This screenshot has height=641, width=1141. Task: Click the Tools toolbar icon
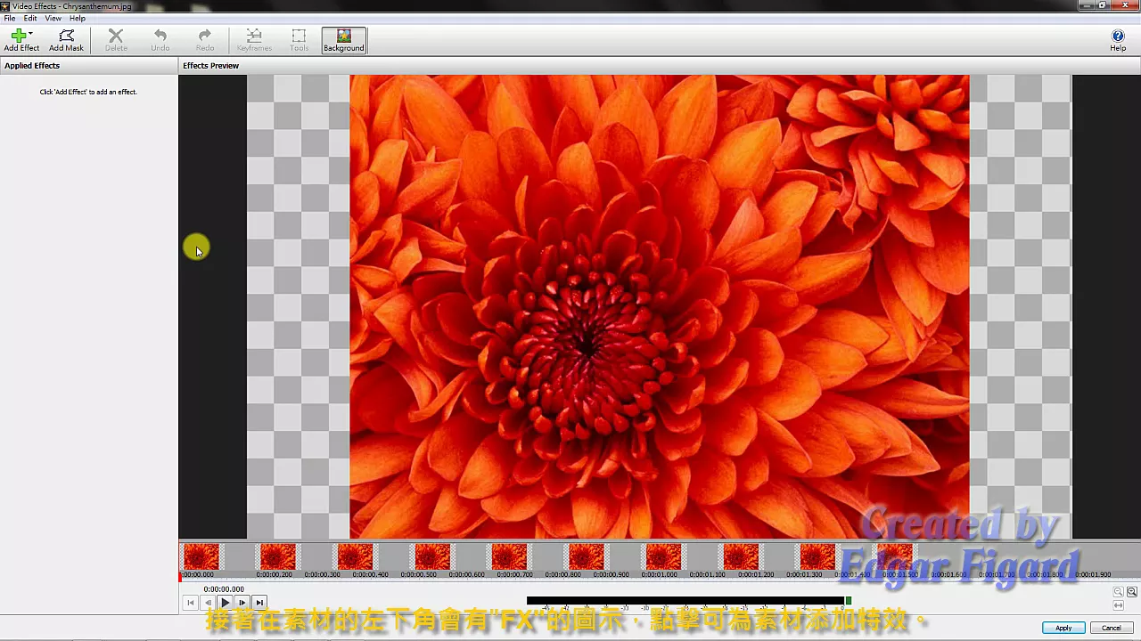click(299, 40)
